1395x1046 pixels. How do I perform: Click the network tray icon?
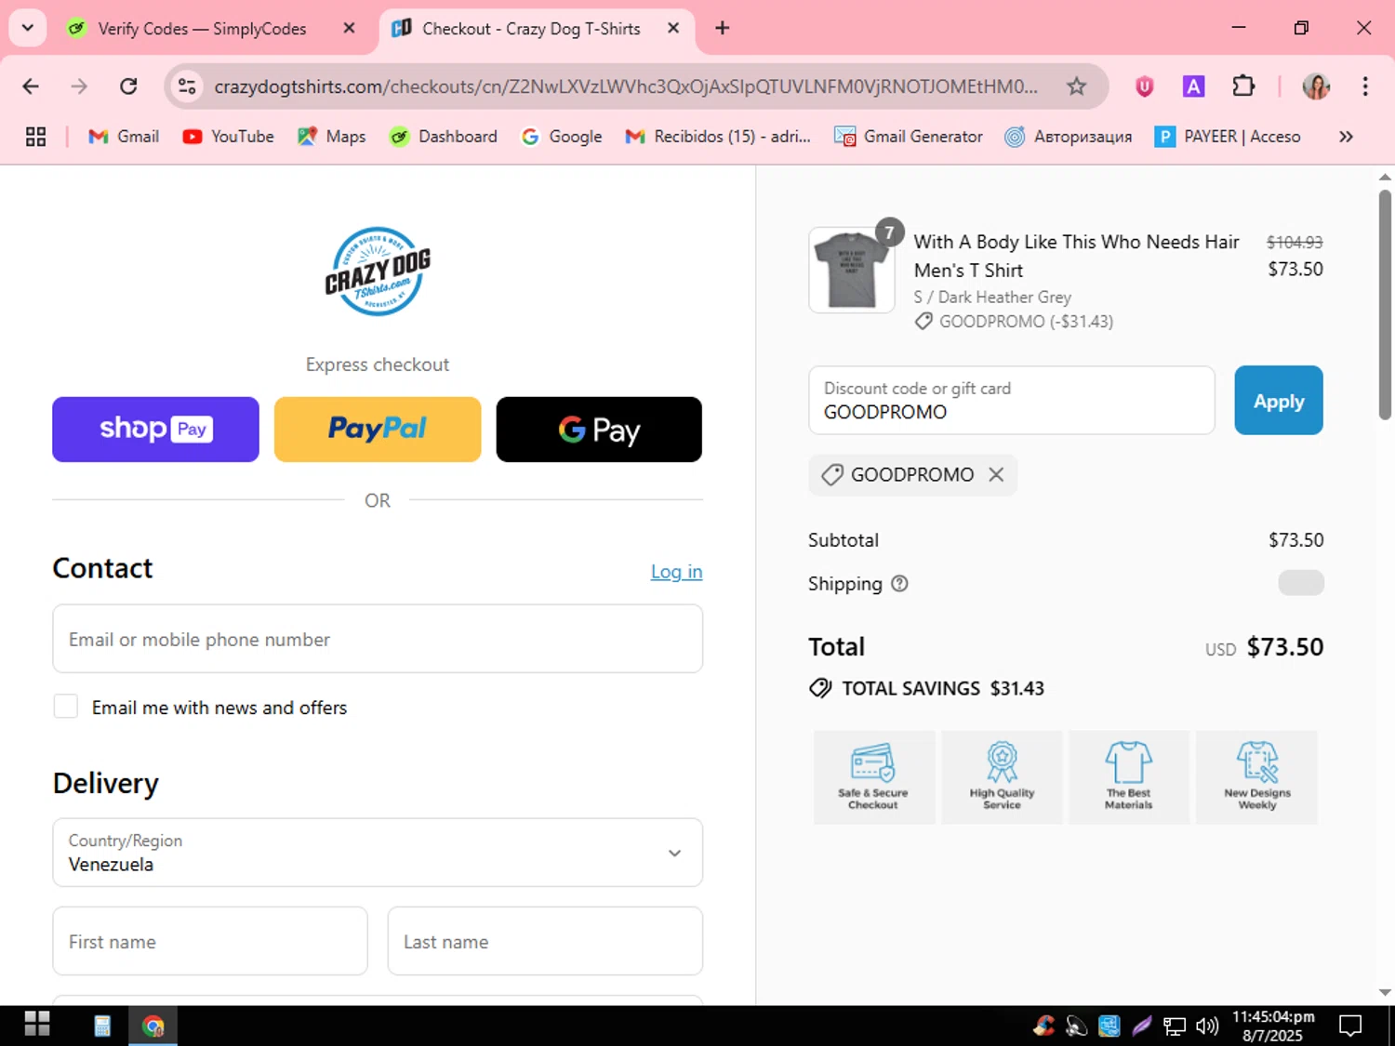pyautogui.click(x=1175, y=1026)
